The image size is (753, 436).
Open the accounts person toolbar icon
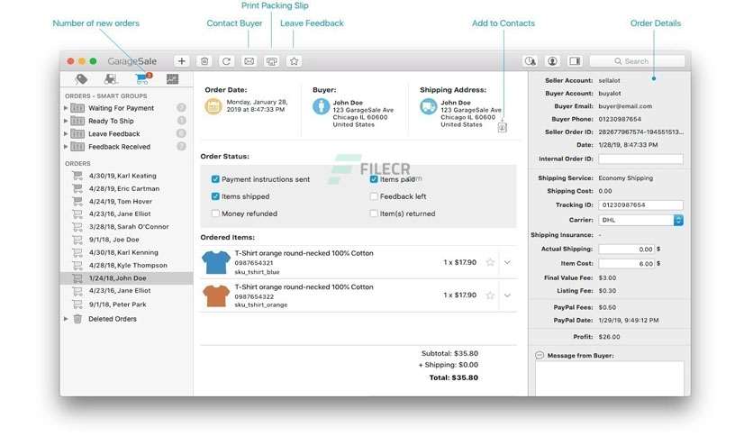[552, 61]
